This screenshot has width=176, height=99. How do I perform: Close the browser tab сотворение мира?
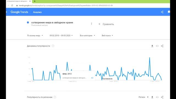click(30, 1)
